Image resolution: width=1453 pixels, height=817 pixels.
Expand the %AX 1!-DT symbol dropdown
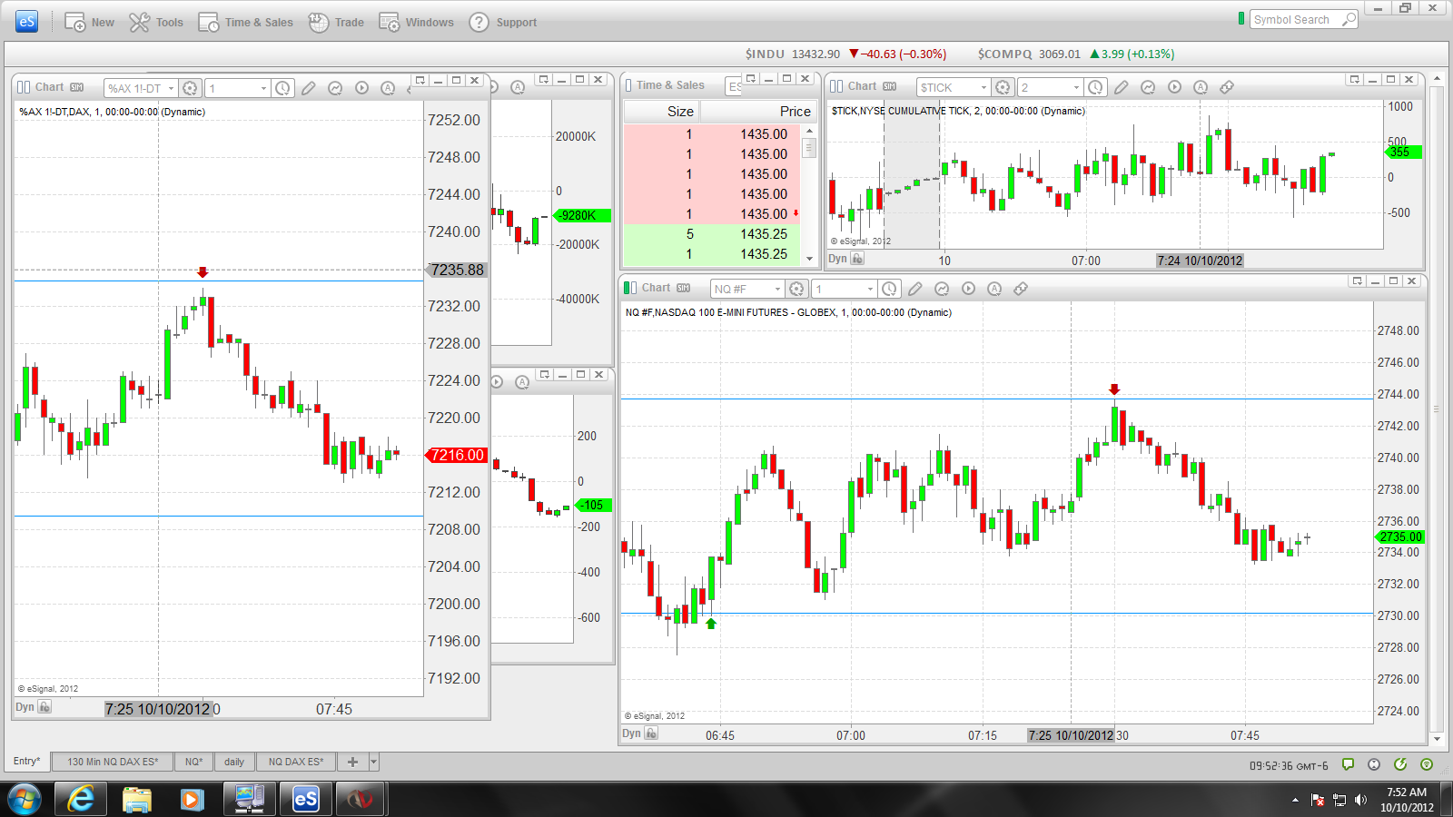[171, 88]
